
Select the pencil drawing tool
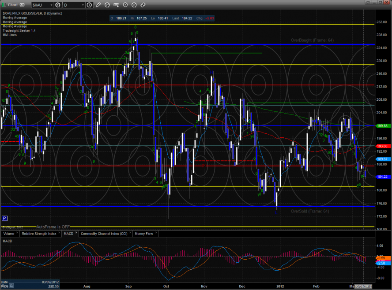pyautogui.click(x=98, y=5)
